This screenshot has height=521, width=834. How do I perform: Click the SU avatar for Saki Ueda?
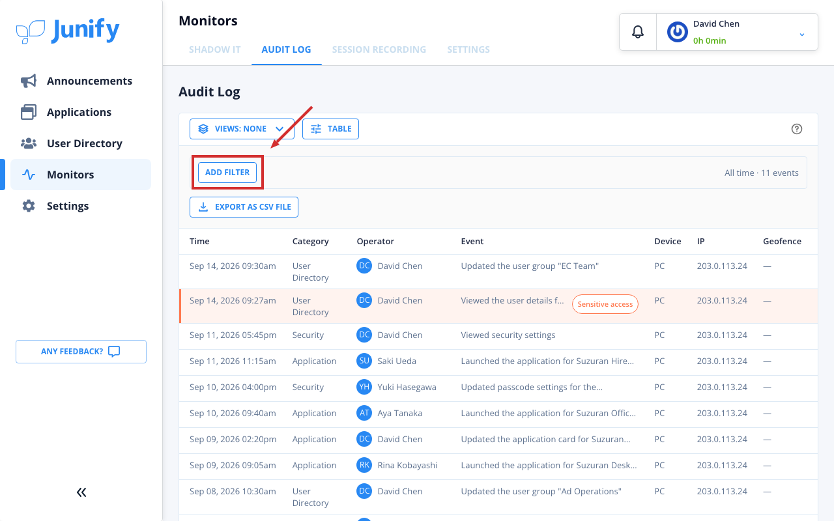[364, 361]
